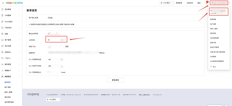Select 更改密码 in the account dropdown menu
The image size is (232, 106).
click(213, 33)
